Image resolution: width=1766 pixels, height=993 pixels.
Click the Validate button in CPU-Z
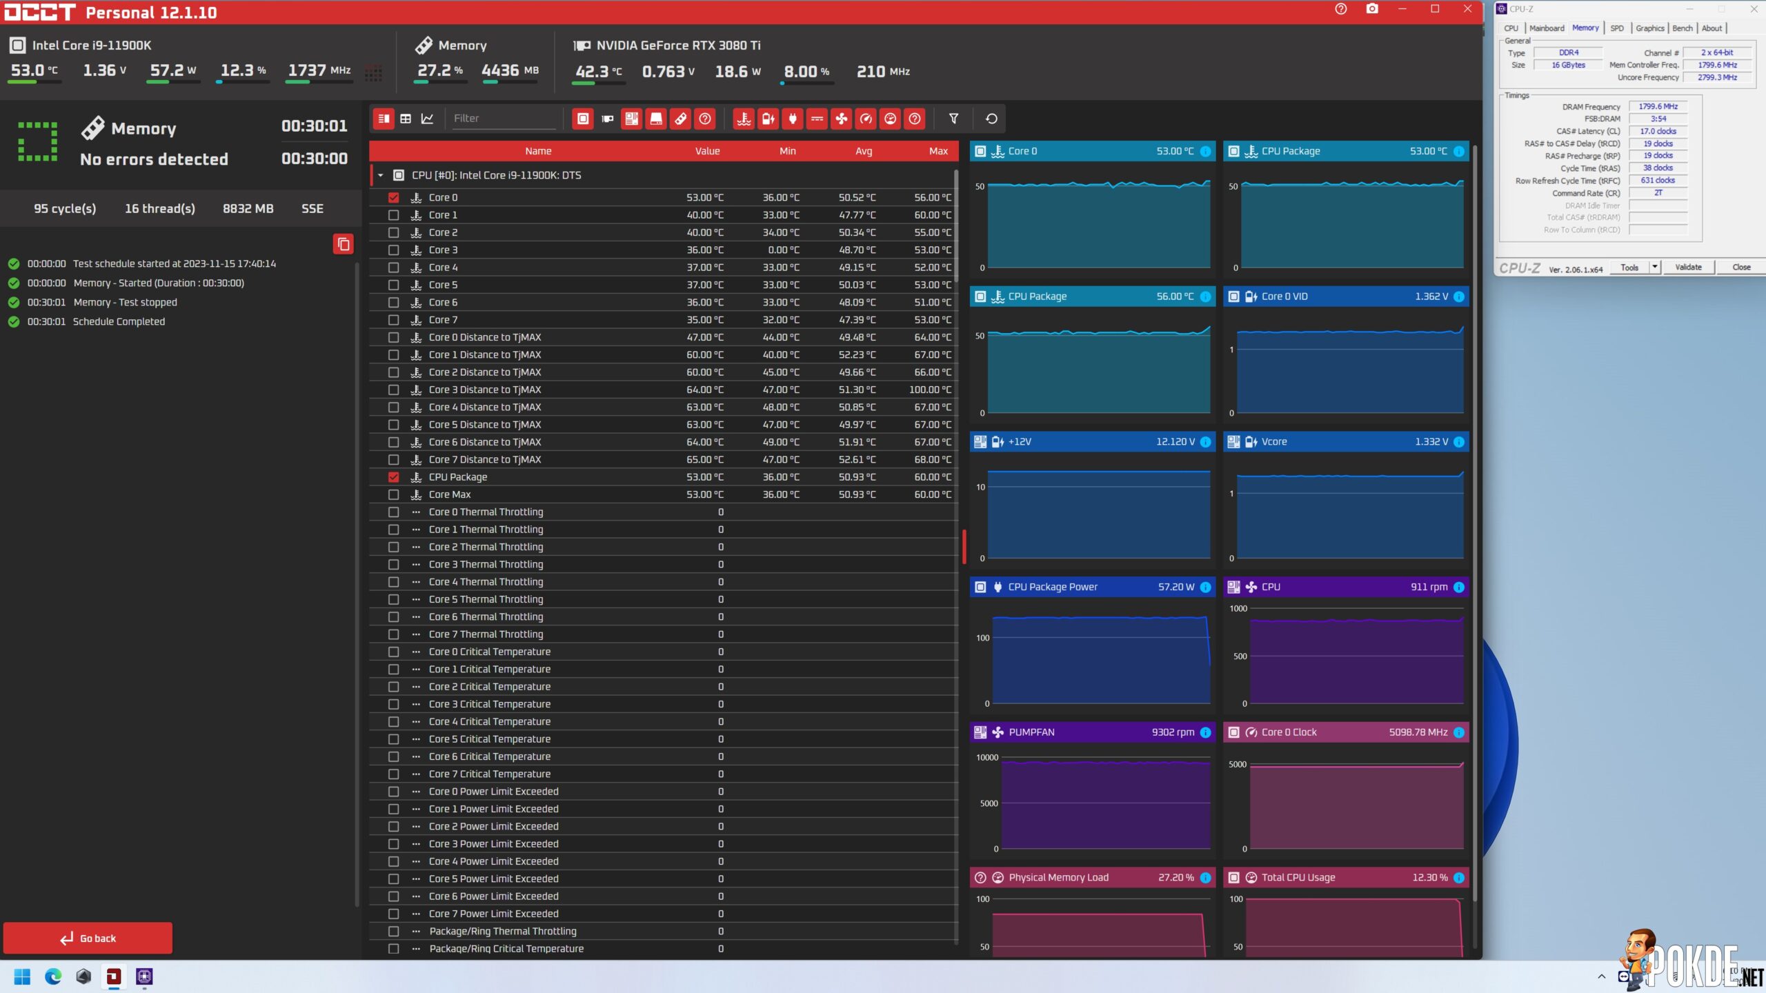click(x=1688, y=267)
